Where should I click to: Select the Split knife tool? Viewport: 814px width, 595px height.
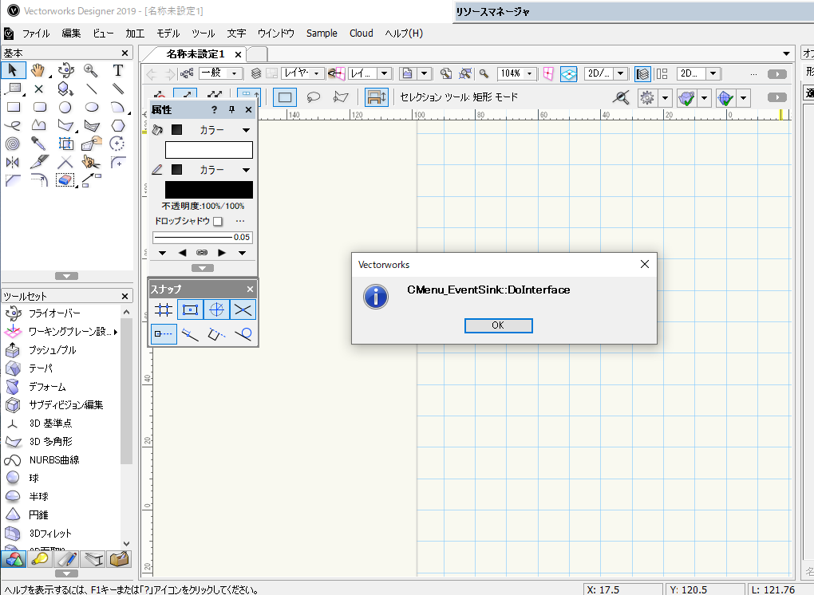(x=39, y=163)
